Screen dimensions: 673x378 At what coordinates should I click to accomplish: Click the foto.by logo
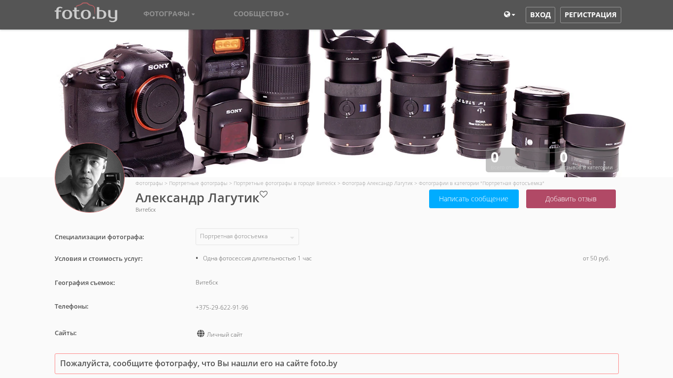86,13
